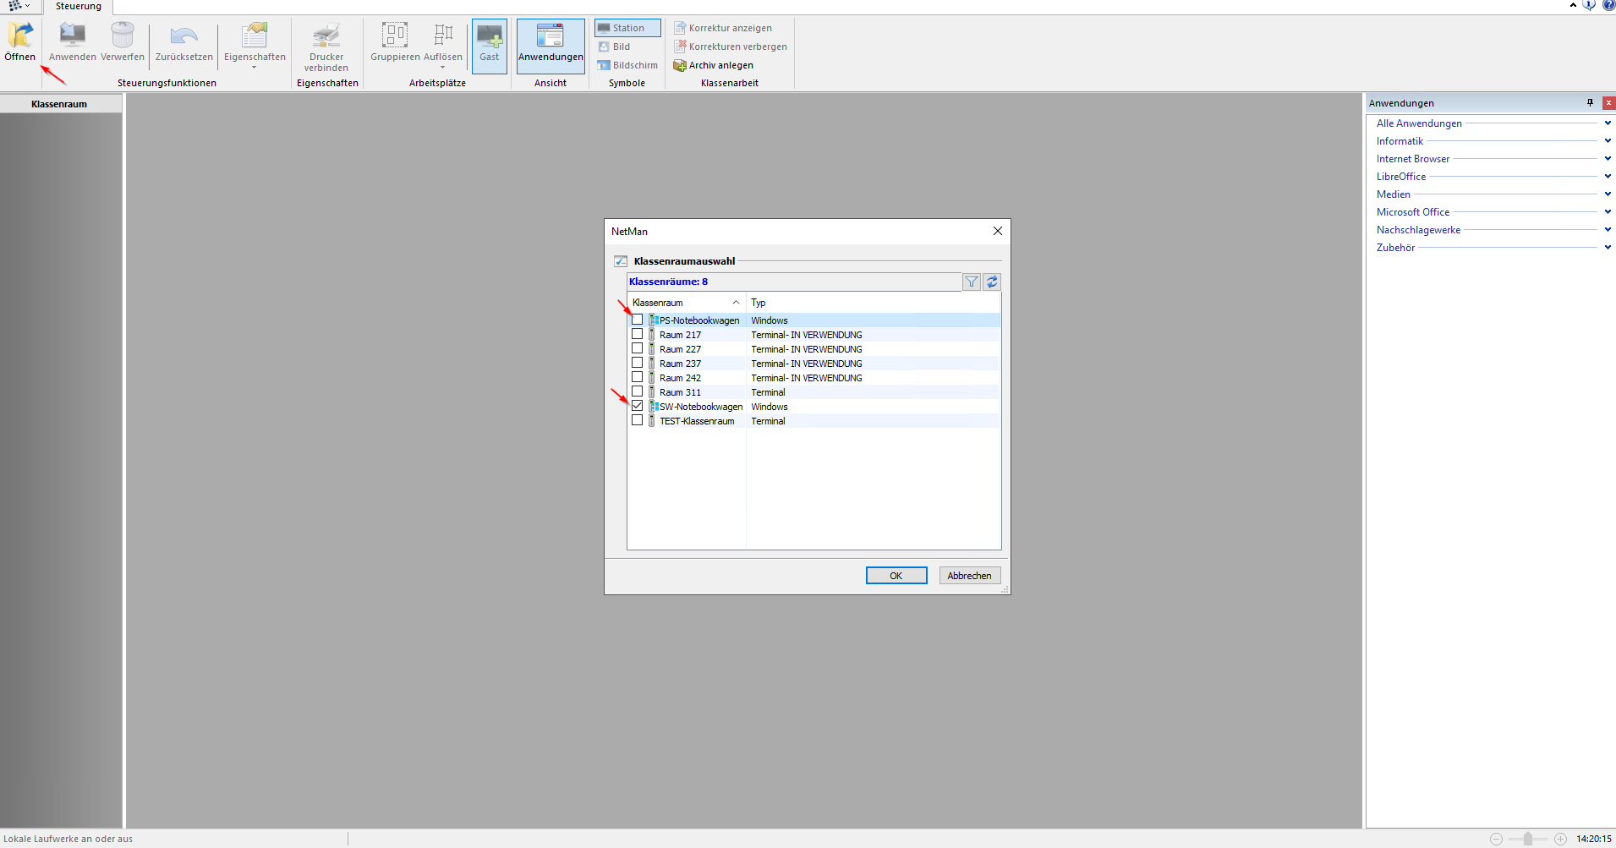Pin the Anwendungen panel
This screenshot has width=1616, height=848.
coord(1590,103)
